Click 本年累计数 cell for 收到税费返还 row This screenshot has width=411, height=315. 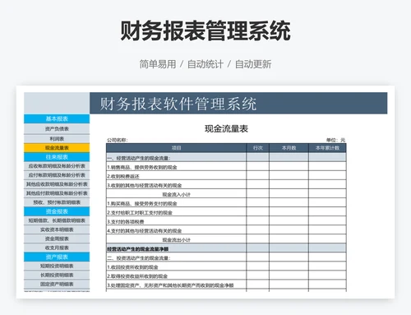(x=327, y=176)
